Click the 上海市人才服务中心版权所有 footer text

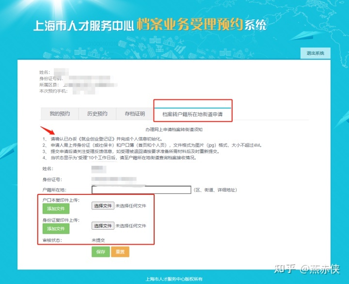tap(174, 279)
